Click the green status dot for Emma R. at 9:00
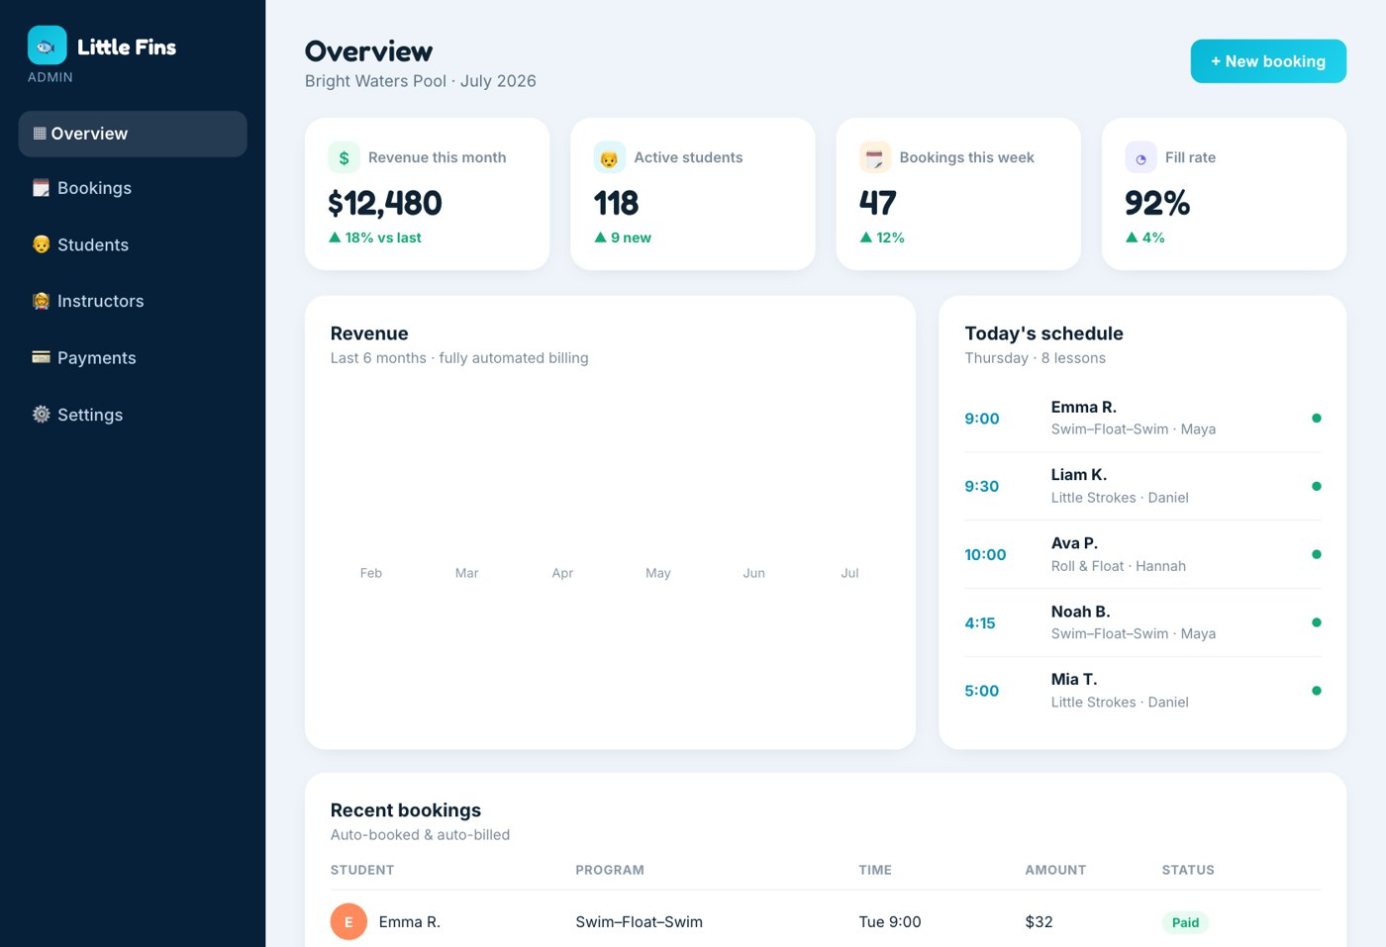 pos(1316,419)
